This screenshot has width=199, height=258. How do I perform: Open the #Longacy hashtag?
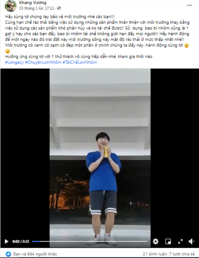click(14, 62)
